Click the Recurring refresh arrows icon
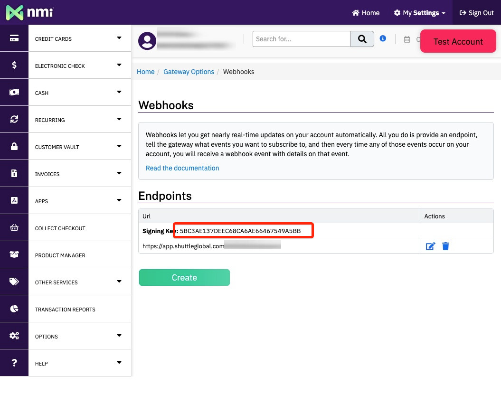The height and width of the screenshot is (404, 501). coord(14,120)
